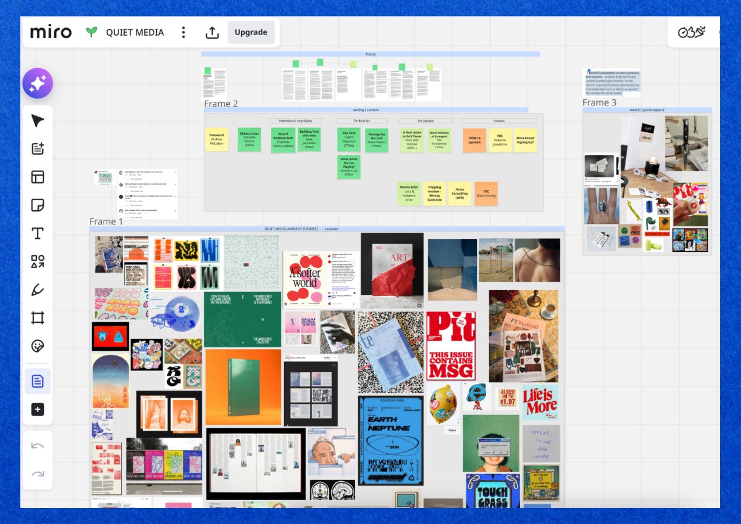Screen dimensions: 741x524
Task: Select the sticky note tool
Action: click(38, 205)
